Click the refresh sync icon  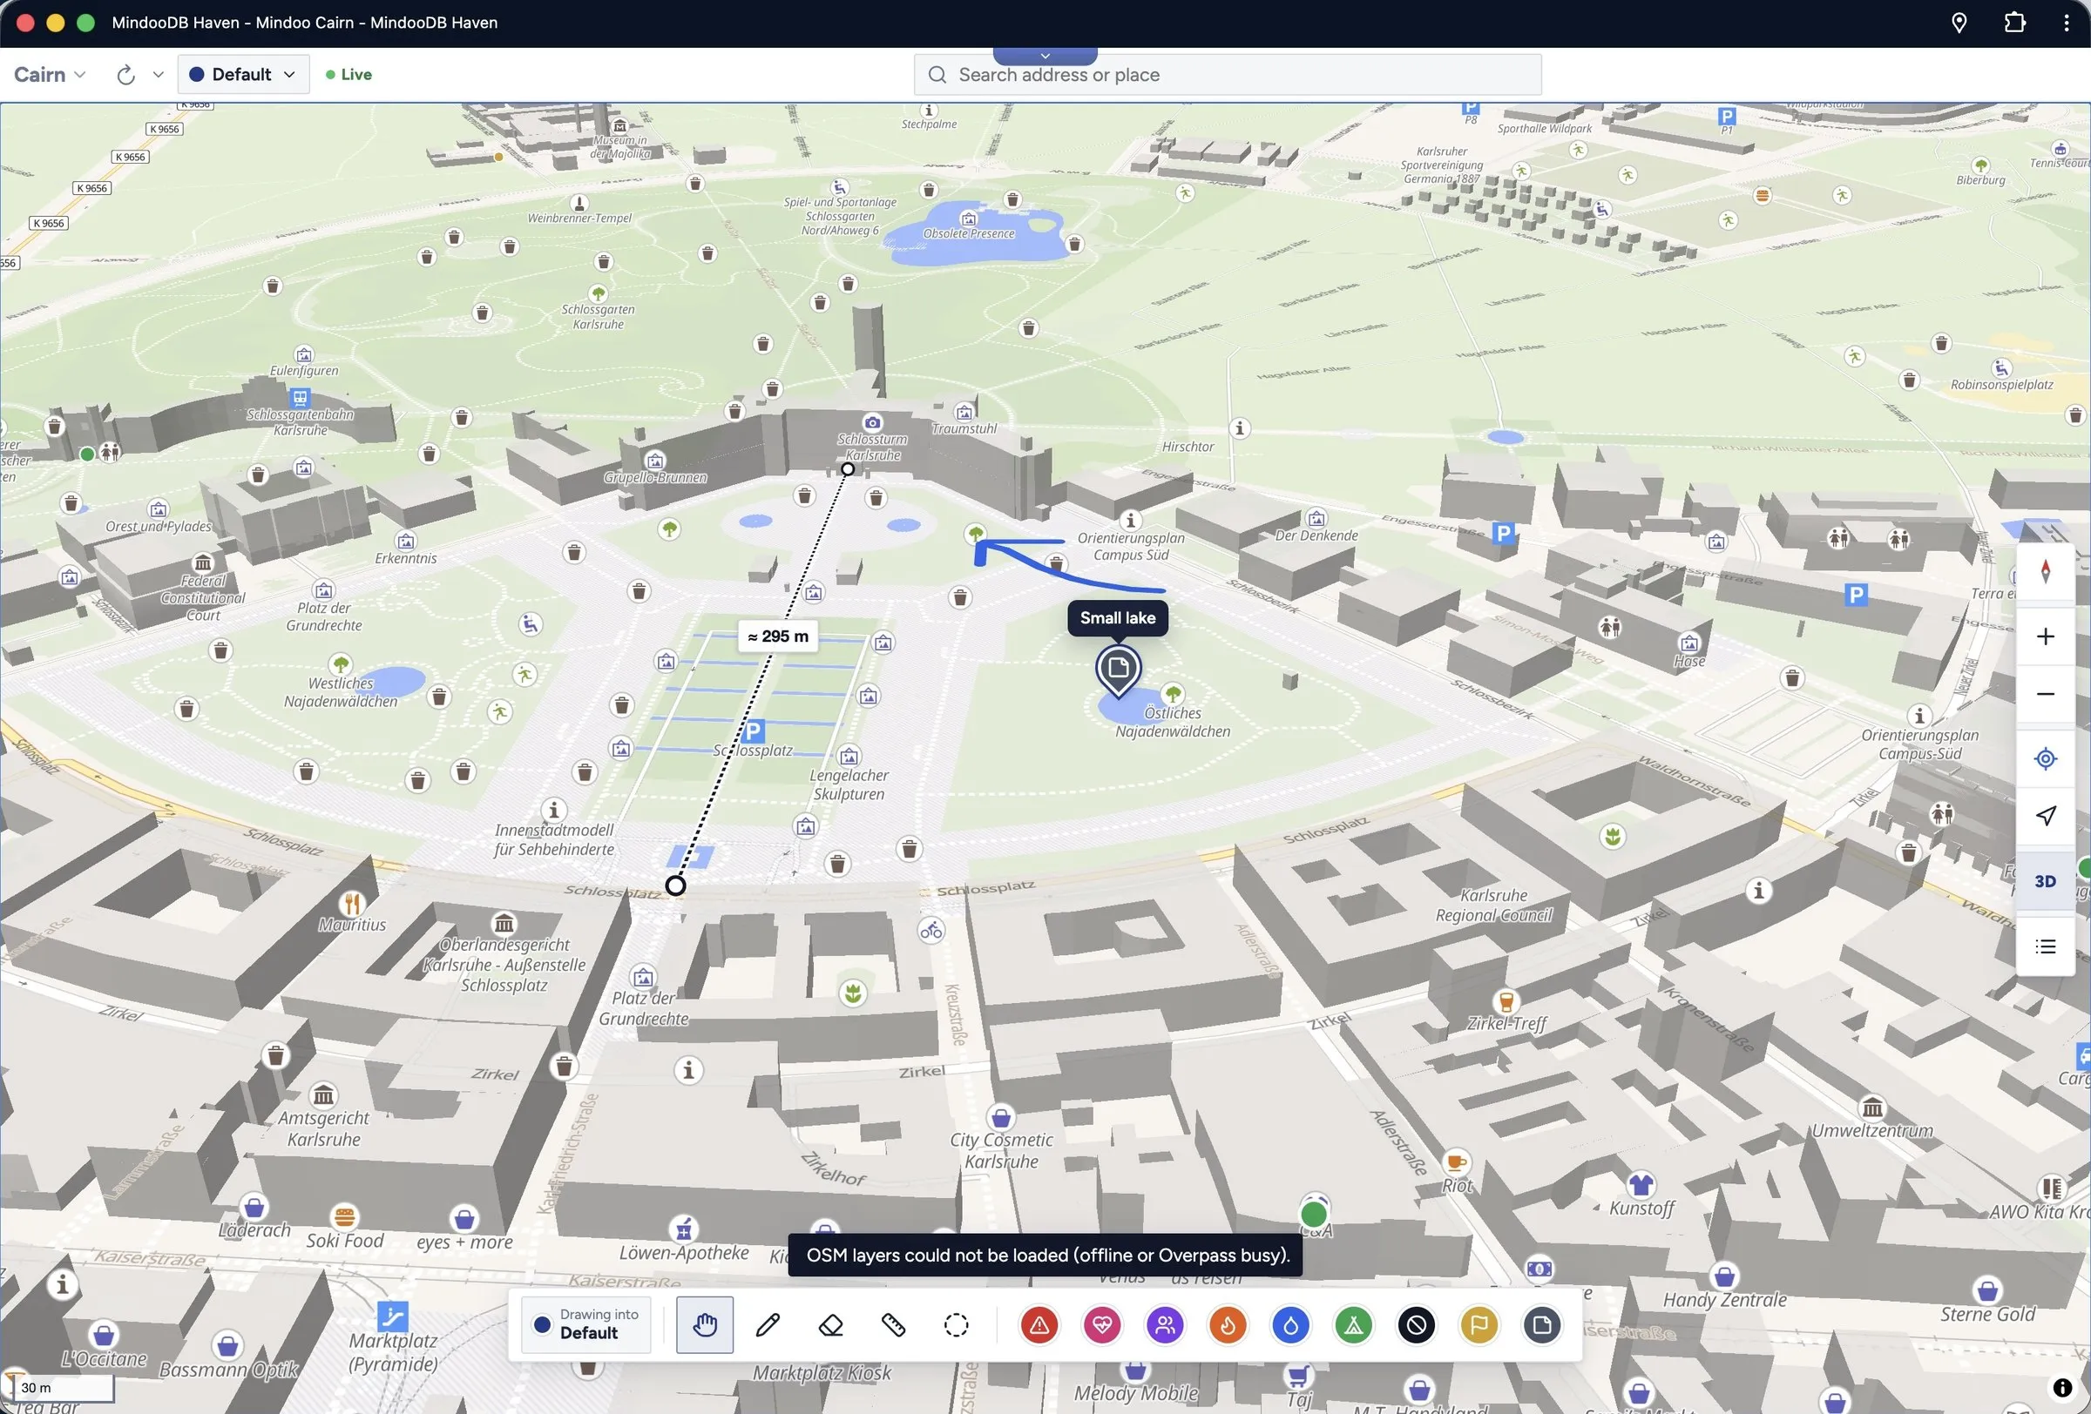pyautogui.click(x=126, y=75)
